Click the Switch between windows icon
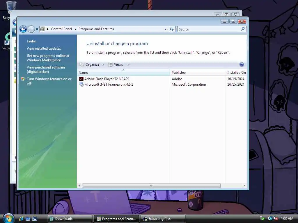 point(35,219)
